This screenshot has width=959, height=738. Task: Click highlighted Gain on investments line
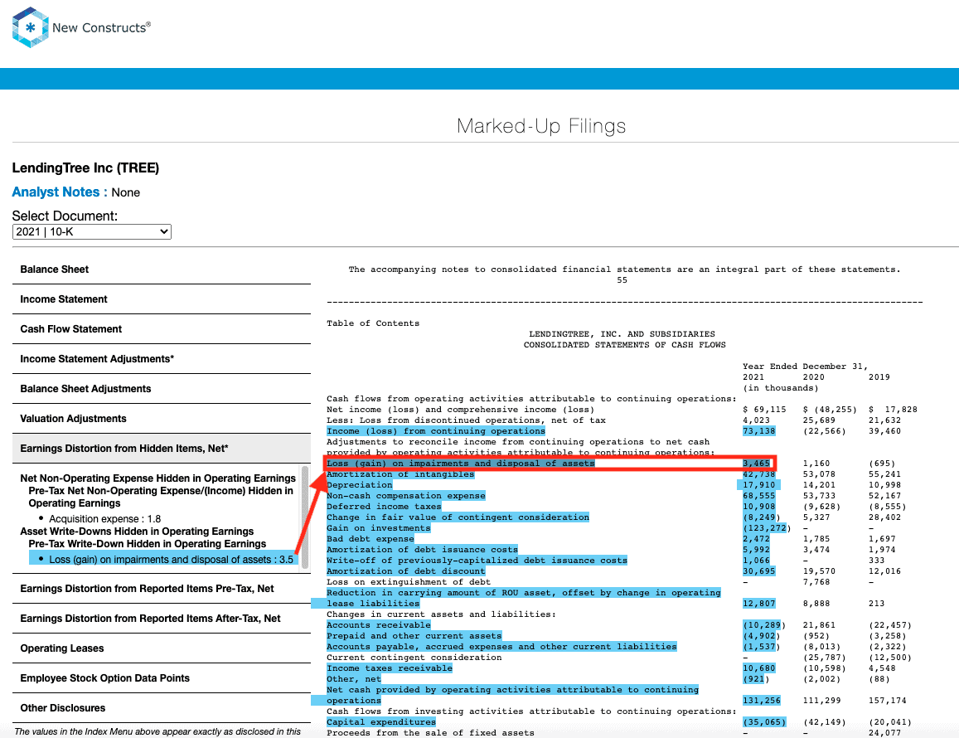tap(379, 528)
